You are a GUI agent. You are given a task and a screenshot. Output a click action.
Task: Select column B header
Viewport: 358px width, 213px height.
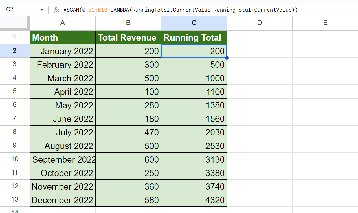coord(128,23)
